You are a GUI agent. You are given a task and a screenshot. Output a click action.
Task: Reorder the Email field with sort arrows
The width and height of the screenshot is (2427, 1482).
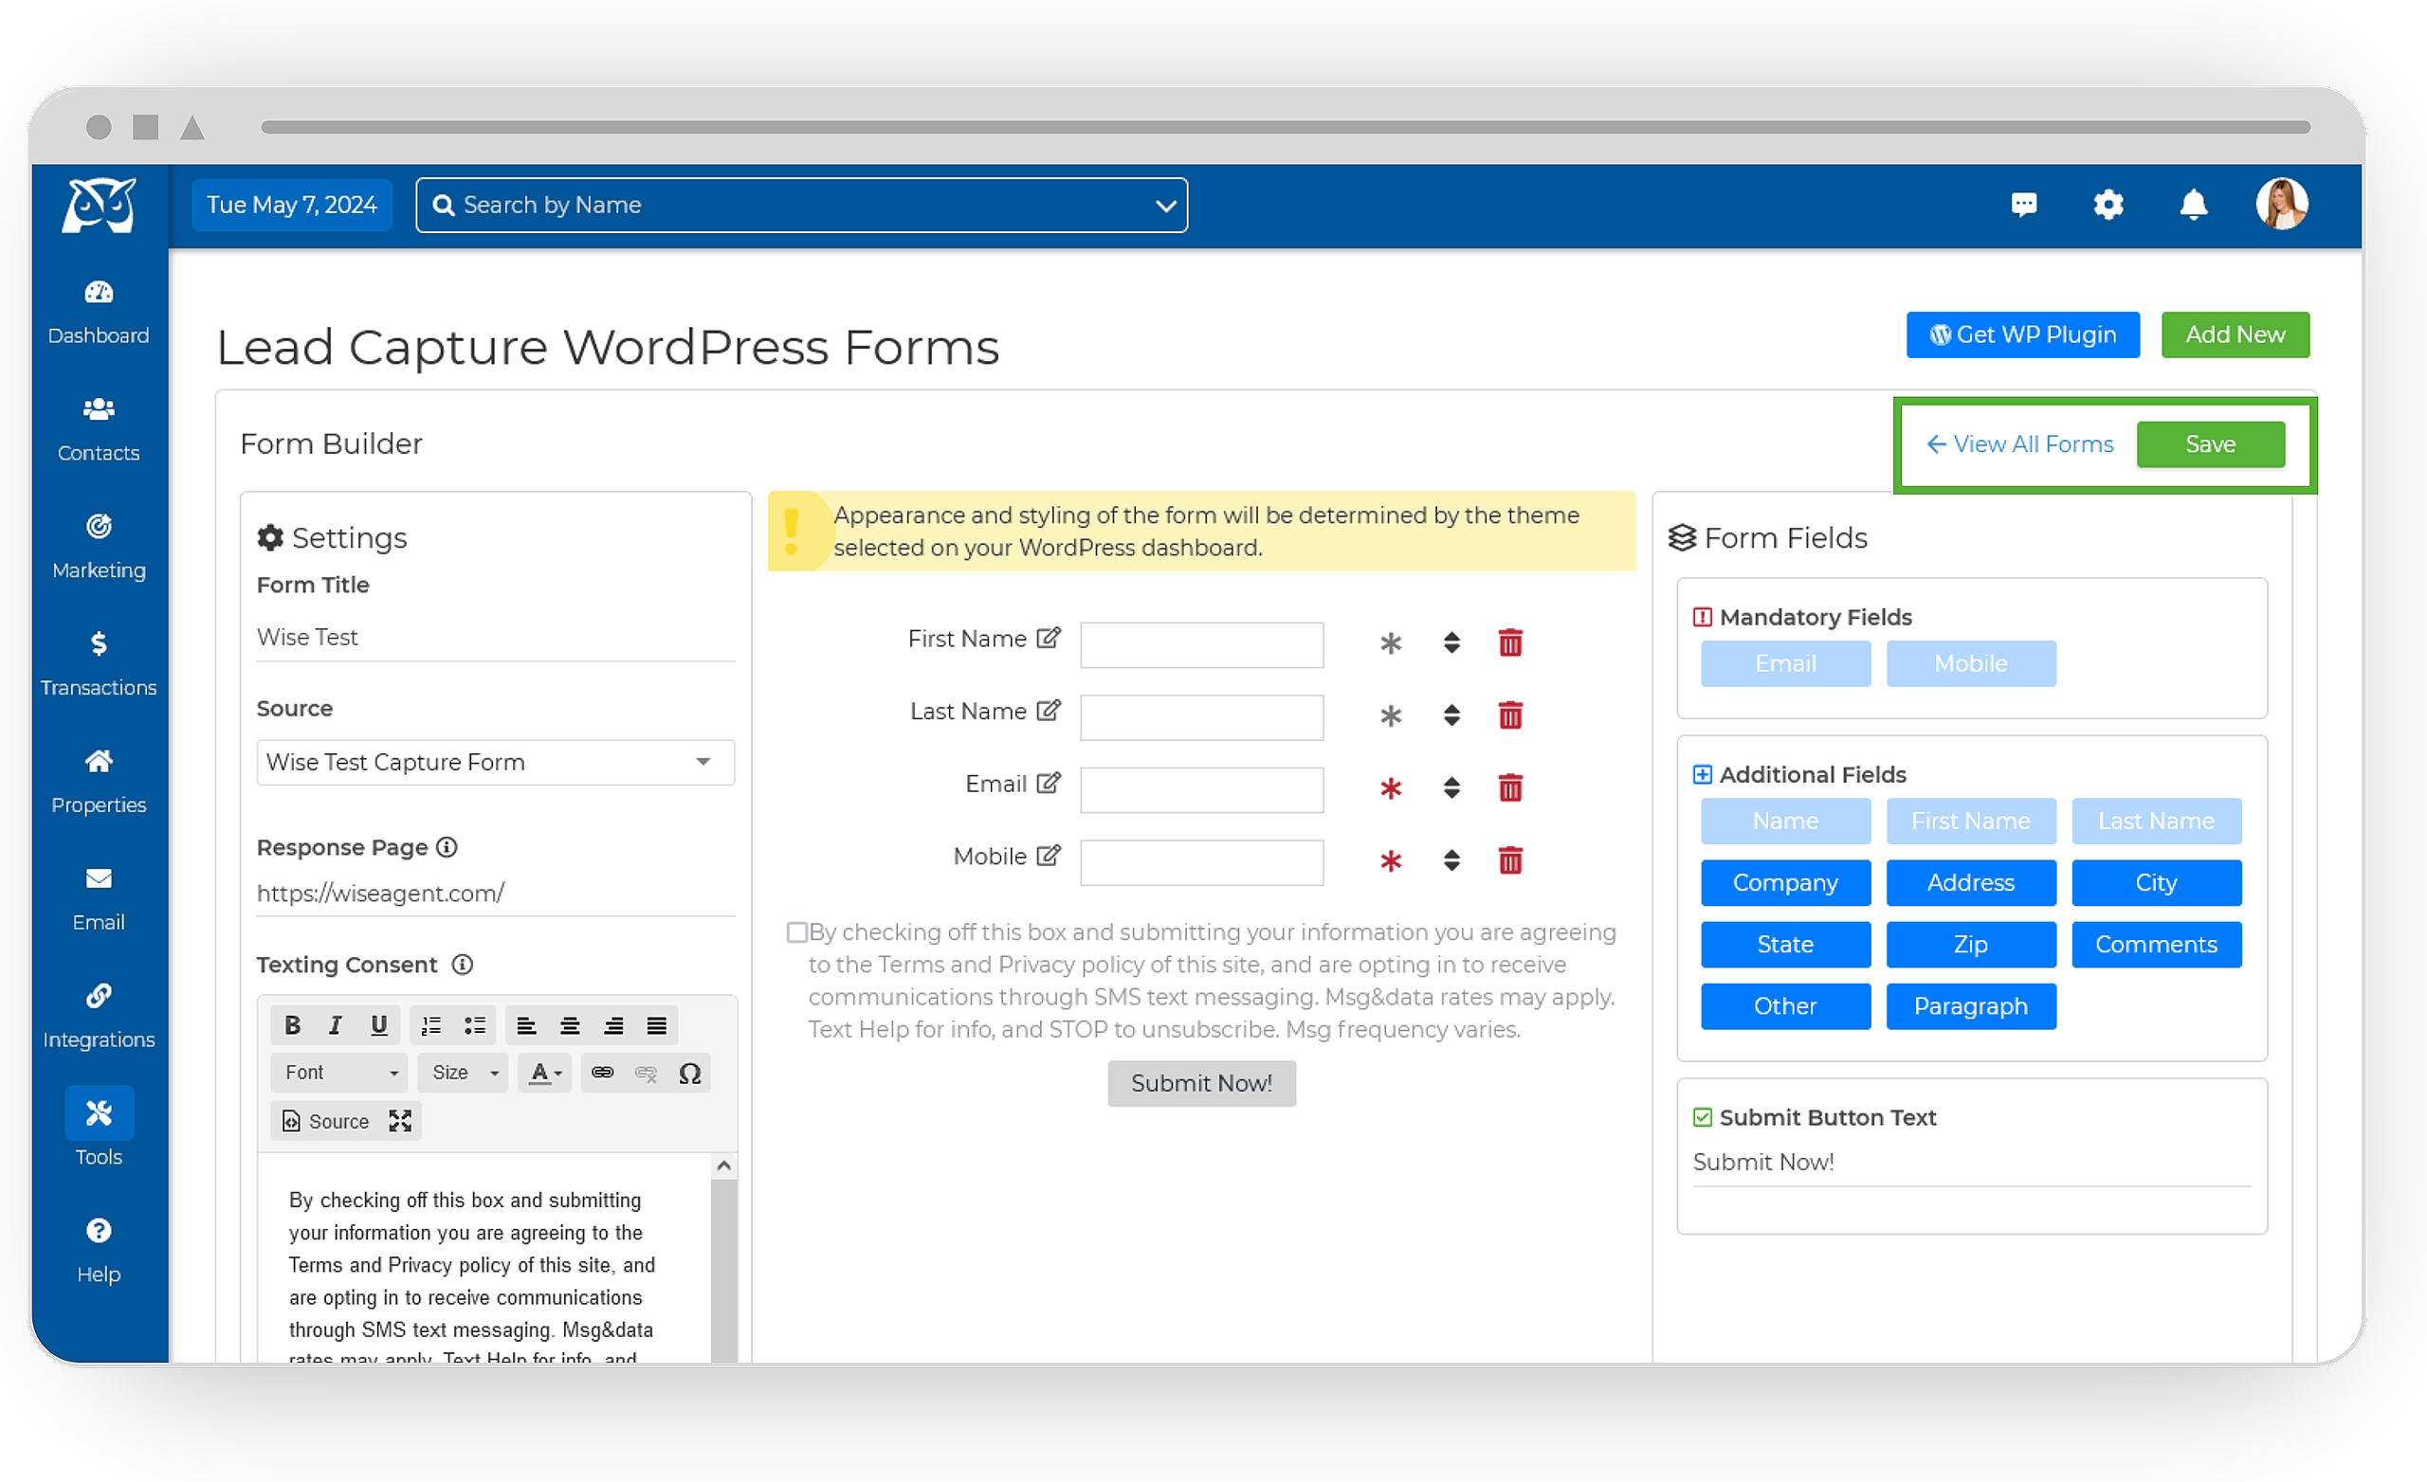pyautogui.click(x=1451, y=787)
